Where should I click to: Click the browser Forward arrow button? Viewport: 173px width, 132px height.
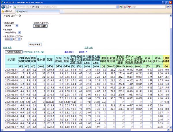click(x=7, y=7)
